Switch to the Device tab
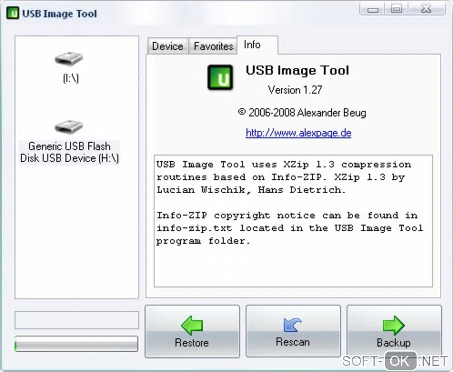 coord(167,46)
